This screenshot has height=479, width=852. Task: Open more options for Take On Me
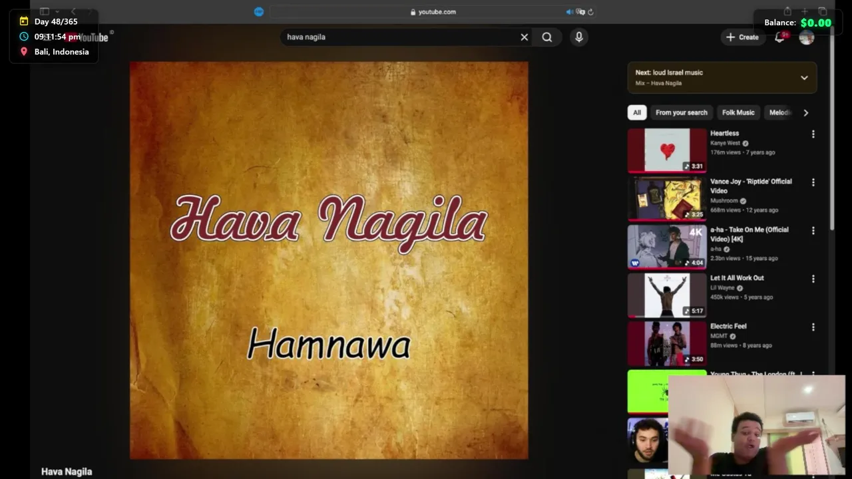point(813,231)
